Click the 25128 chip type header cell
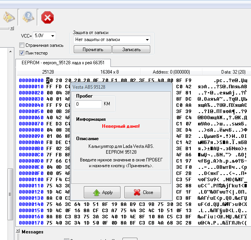The width and height of the screenshot is (251, 240). point(48,72)
